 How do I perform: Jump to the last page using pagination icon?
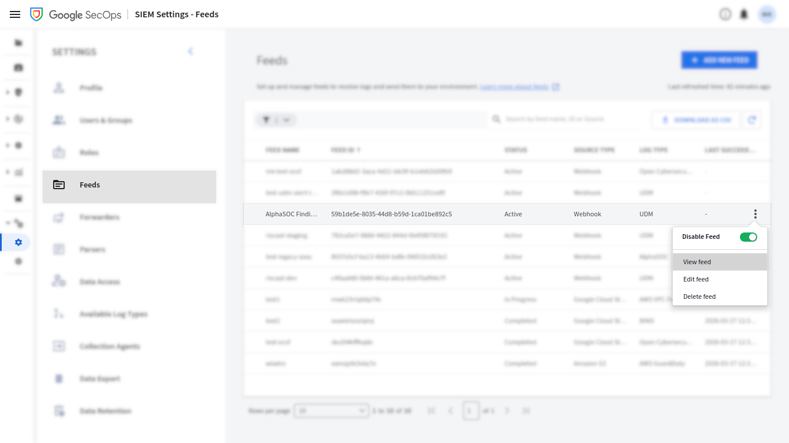click(526, 411)
